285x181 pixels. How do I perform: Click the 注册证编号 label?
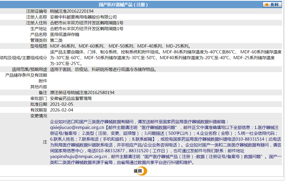(37, 11)
